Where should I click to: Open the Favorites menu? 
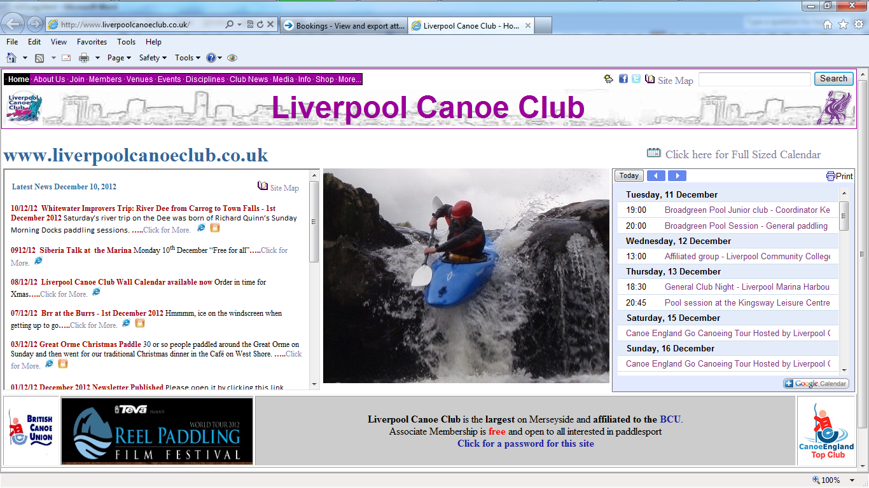tap(92, 42)
